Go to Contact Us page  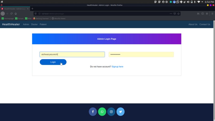click(x=205, y=24)
